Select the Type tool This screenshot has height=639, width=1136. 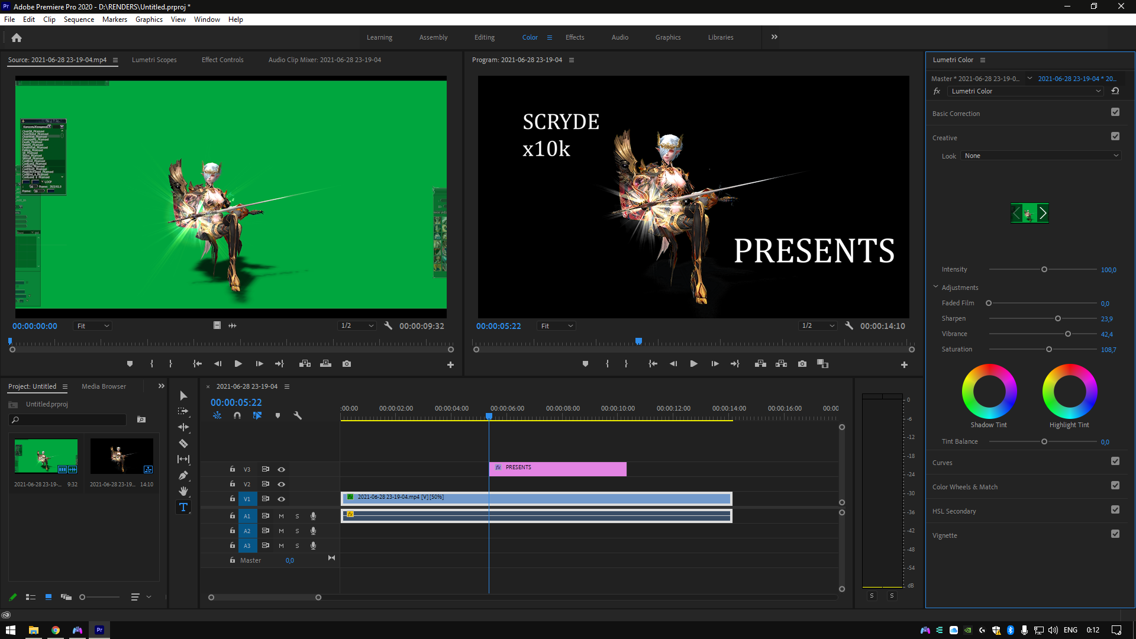click(x=183, y=507)
